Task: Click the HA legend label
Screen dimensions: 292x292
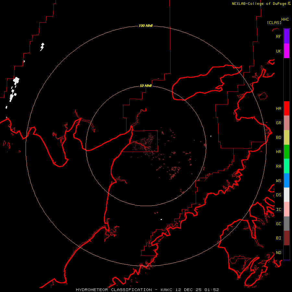Action: tap(278, 109)
